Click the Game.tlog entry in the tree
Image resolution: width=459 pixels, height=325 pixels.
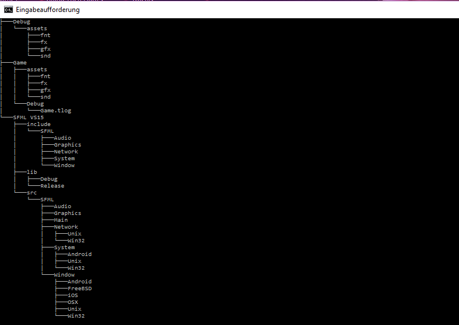coord(55,111)
